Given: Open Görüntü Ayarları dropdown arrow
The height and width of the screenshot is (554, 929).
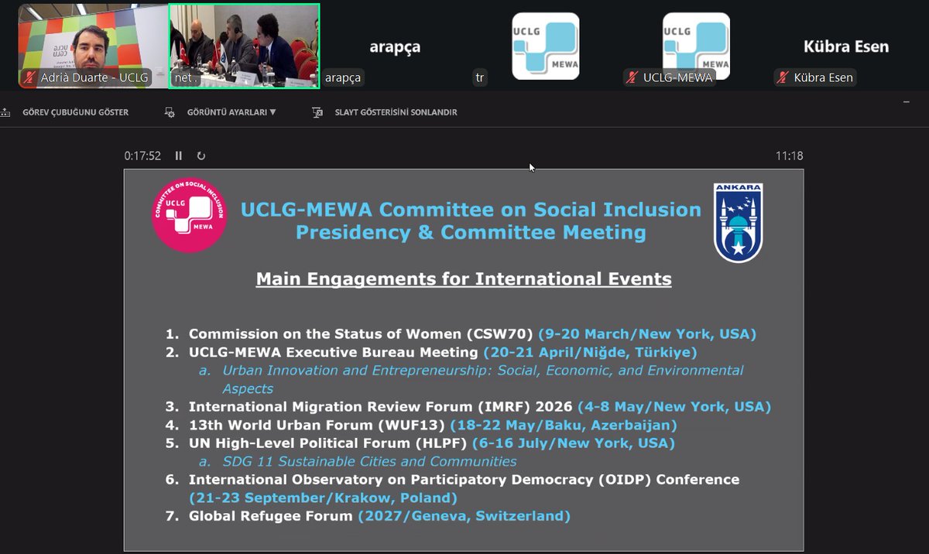Looking at the screenshot, I should [273, 112].
